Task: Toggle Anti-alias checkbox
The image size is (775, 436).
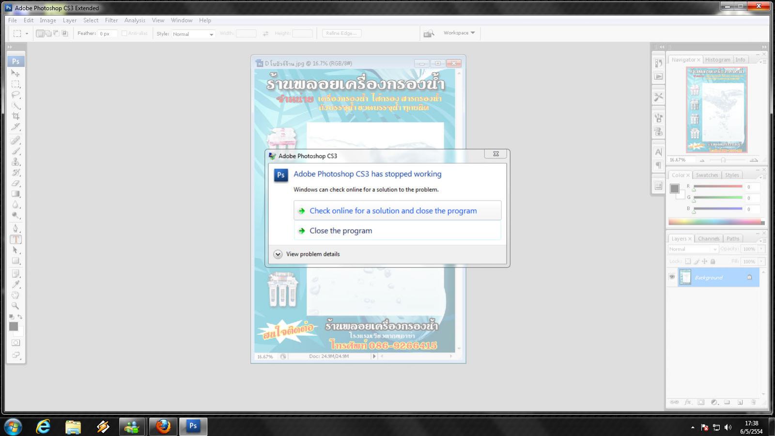Action: pyautogui.click(x=124, y=33)
